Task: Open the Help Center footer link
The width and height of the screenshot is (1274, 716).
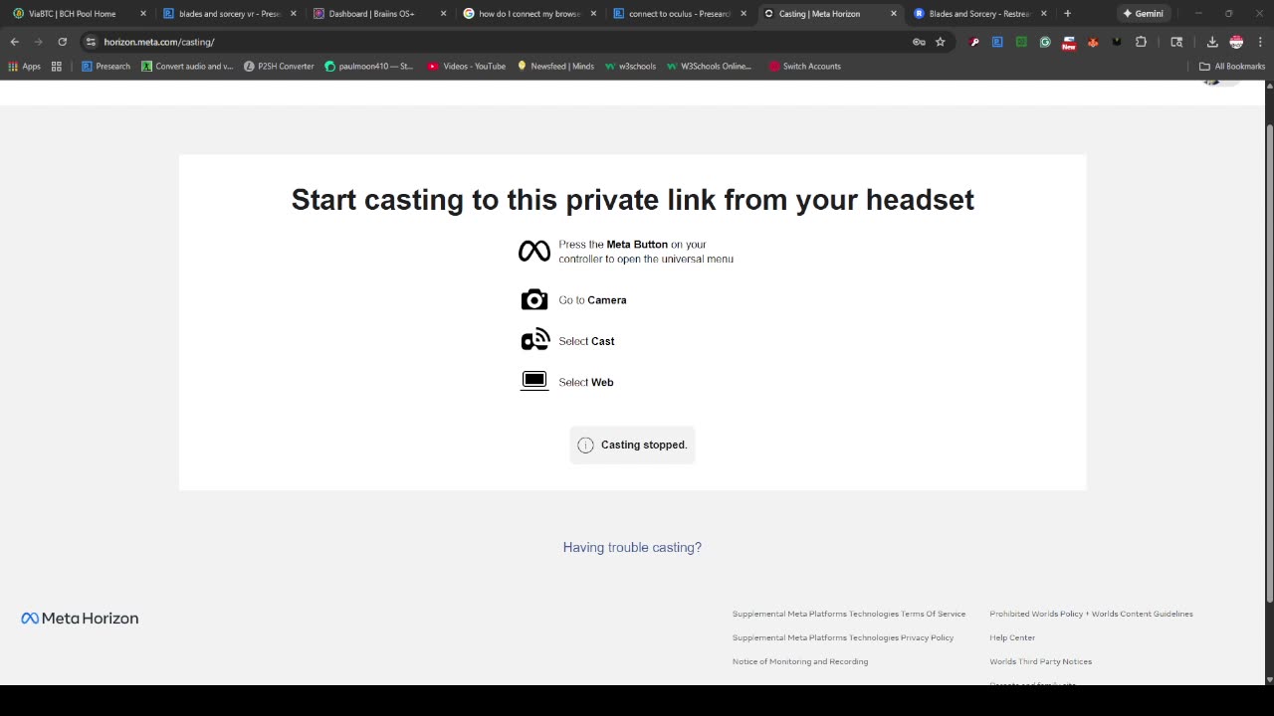Action: click(x=1012, y=637)
